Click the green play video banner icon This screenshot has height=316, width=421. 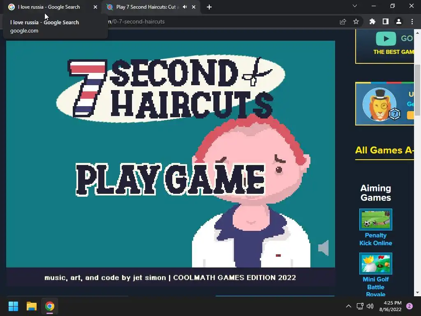pos(386,39)
